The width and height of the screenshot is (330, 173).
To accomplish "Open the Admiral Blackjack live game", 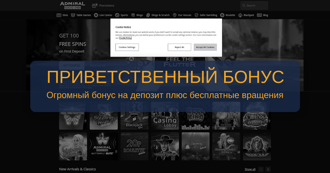I will 134,116.
